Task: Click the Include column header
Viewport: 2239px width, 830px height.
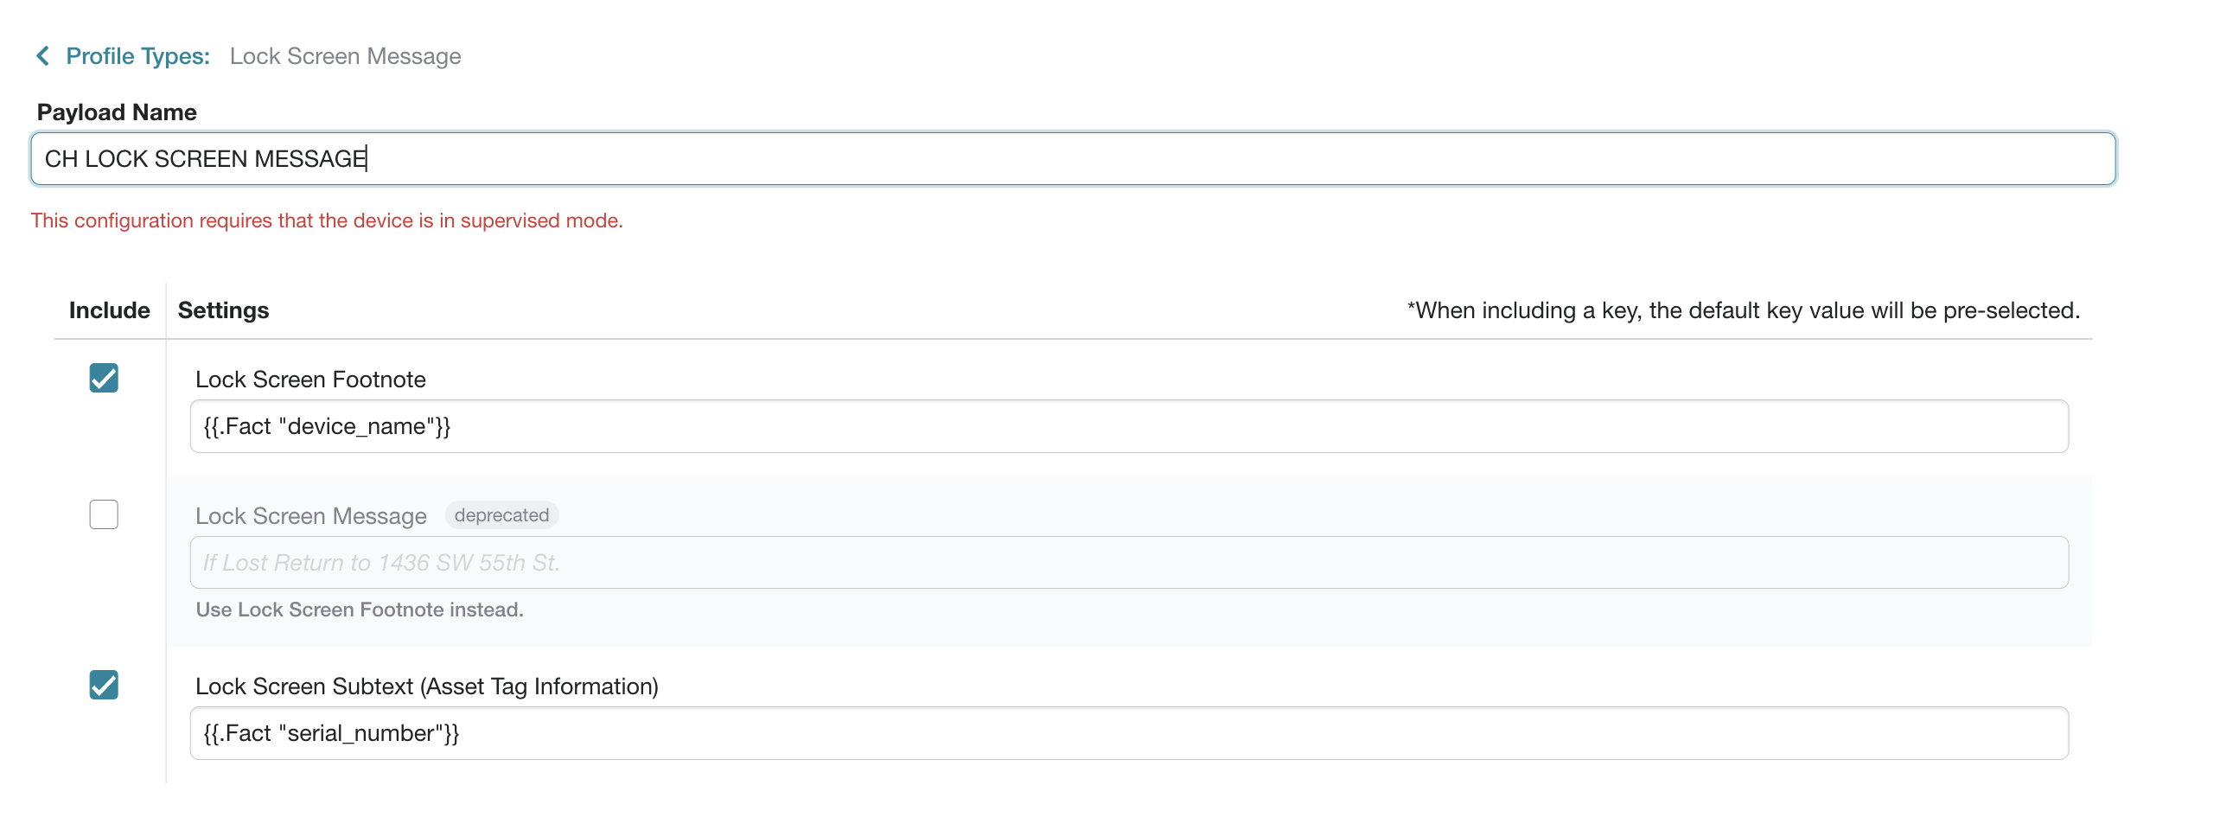Action: click(x=109, y=310)
